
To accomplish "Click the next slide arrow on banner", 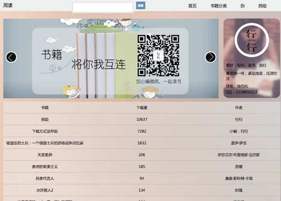I will [211, 57].
